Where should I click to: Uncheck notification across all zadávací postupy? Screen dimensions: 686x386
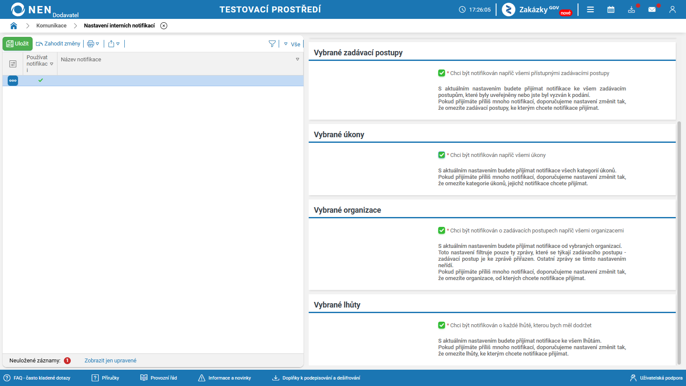(x=442, y=73)
